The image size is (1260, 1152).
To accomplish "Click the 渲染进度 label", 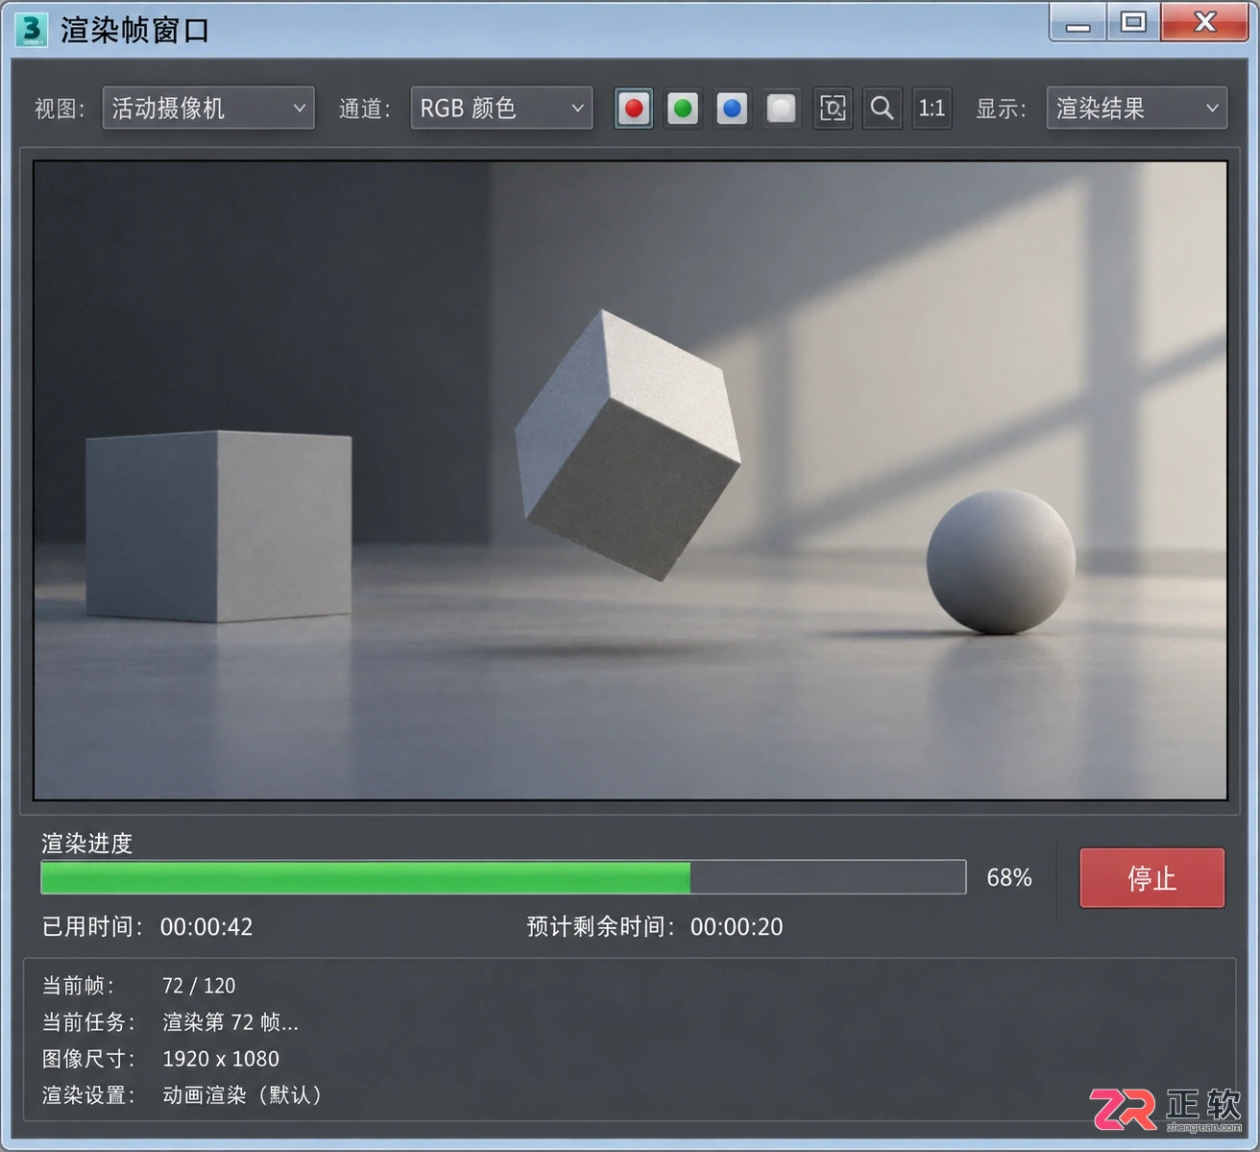I will click(x=86, y=844).
